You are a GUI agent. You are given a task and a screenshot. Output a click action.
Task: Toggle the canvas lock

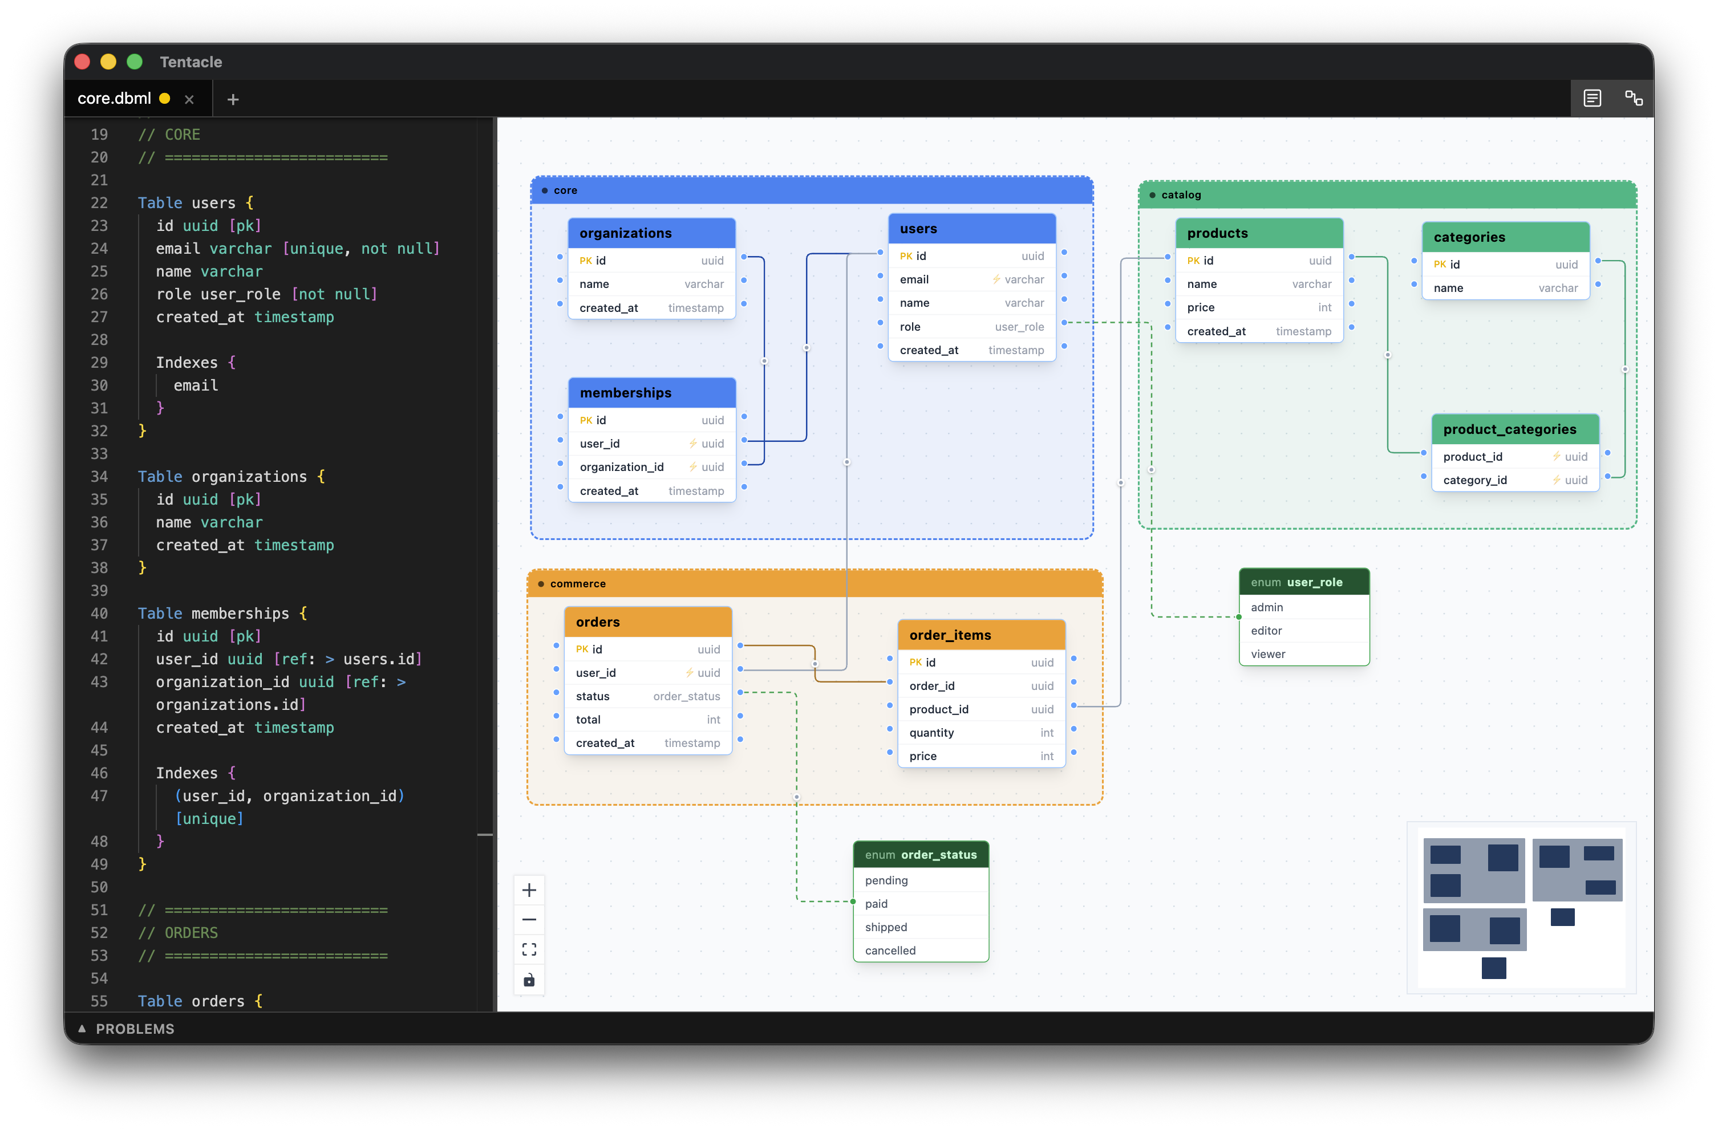[529, 980]
